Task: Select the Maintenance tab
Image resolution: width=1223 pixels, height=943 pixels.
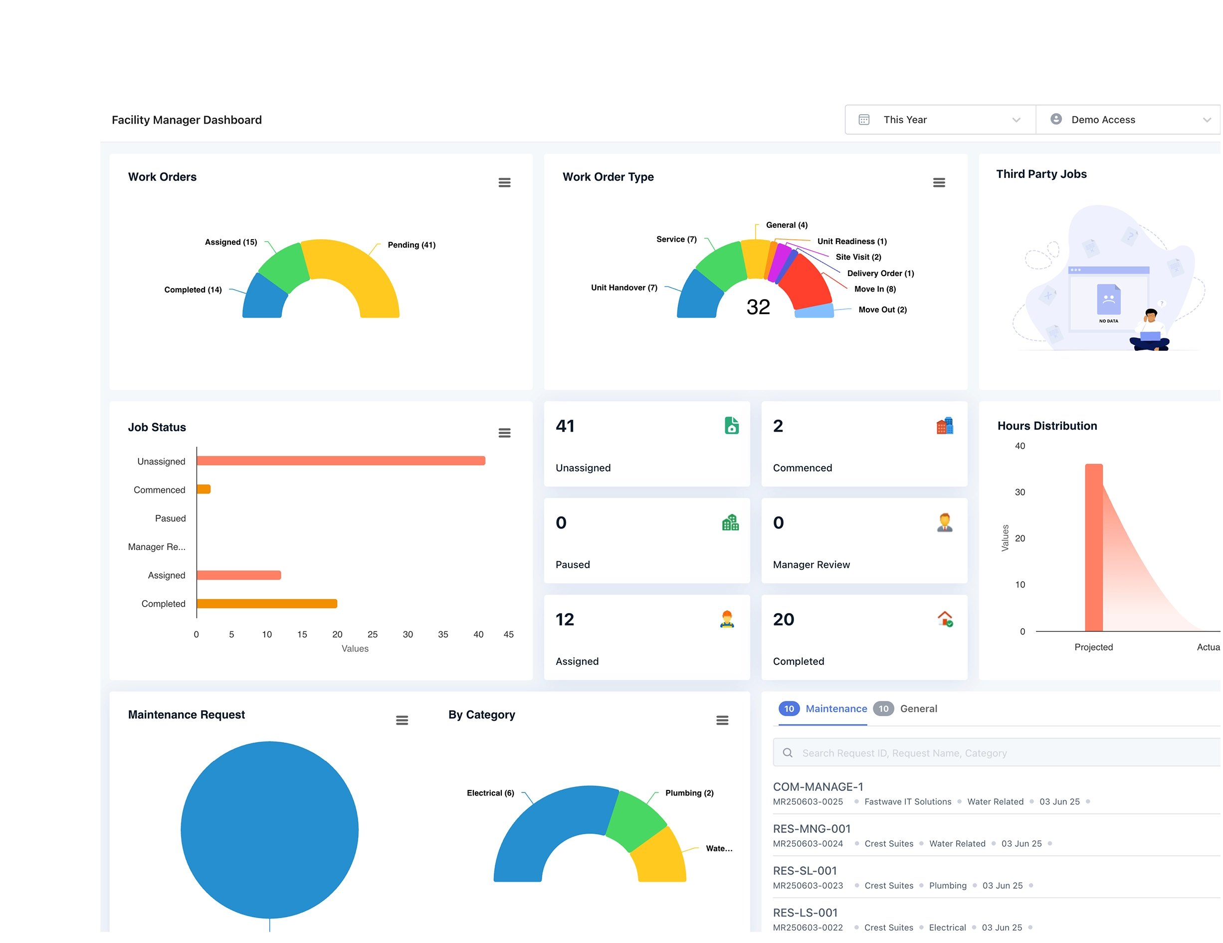Action: [x=835, y=709]
